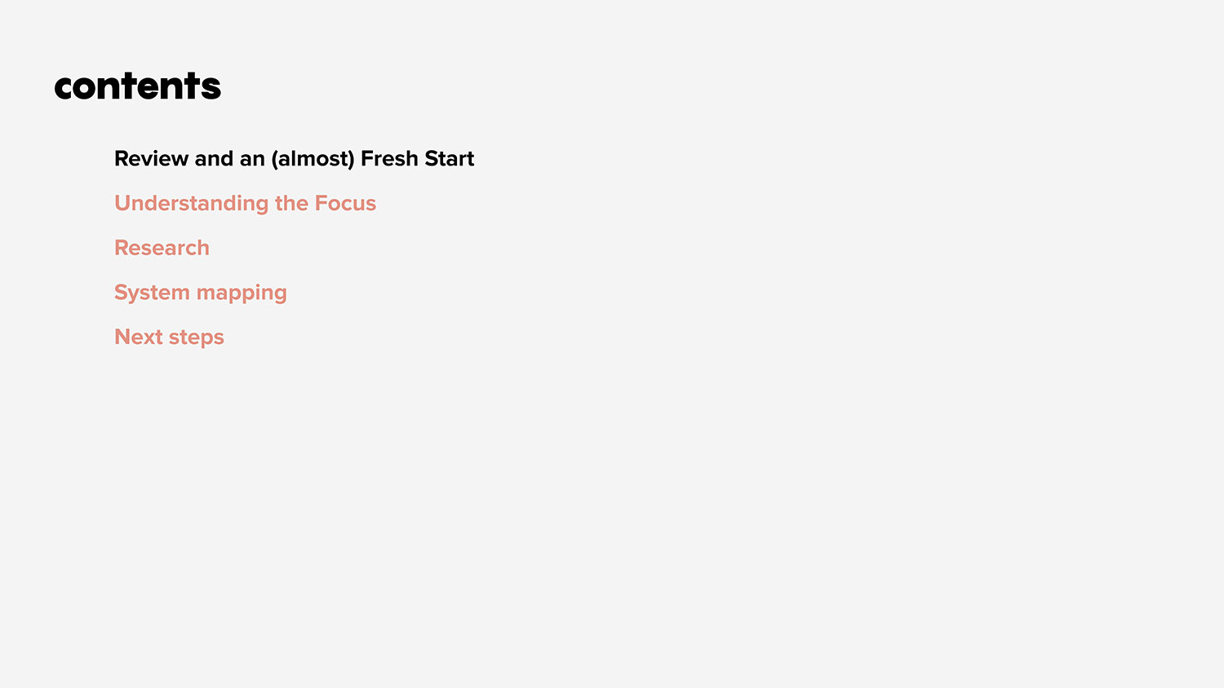Click the letter "c" starting "contents" title

point(64,87)
